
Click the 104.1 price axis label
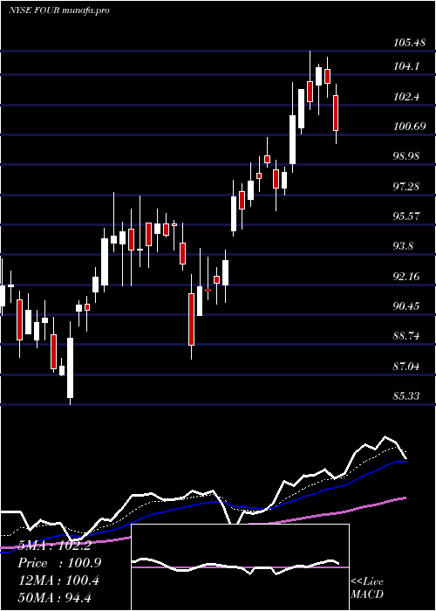[x=406, y=66]
